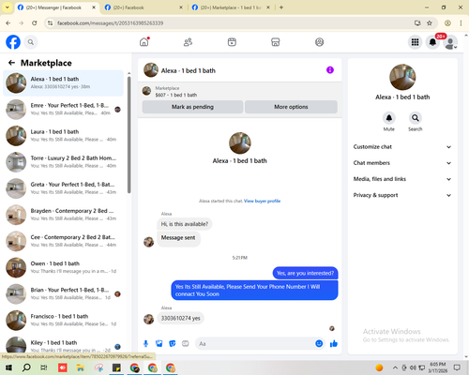Open Reels video icon in top navigation
469x375 pixels.
(232, 42)
